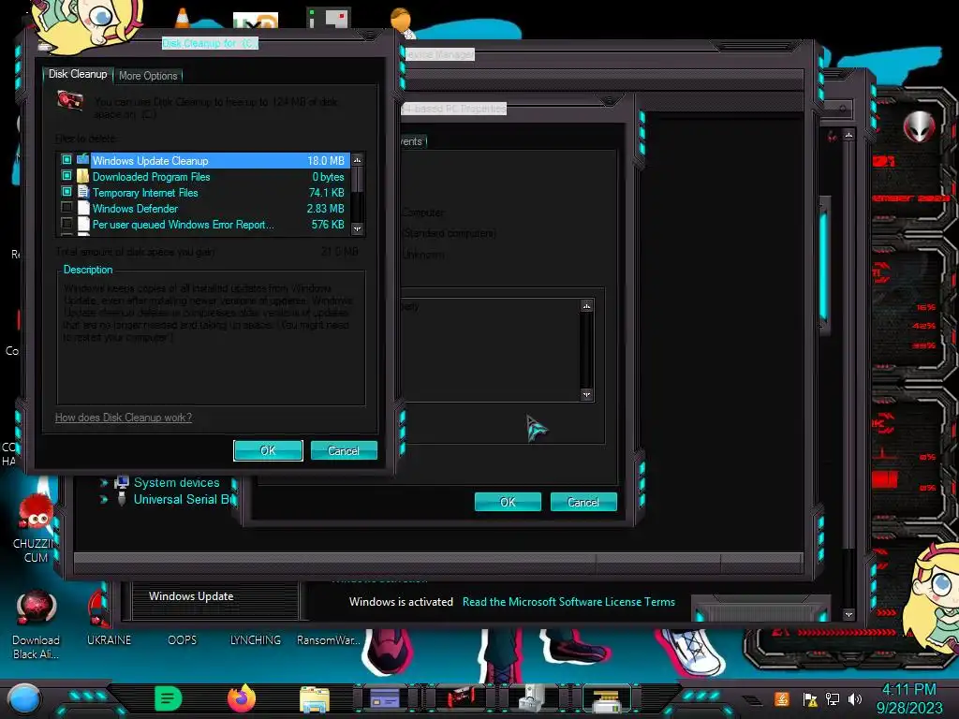Open Firefox from the taskbar
Image resolution: width=959 pixels, height=719 pixels.
pyautogui.click(x=242, y=698)
